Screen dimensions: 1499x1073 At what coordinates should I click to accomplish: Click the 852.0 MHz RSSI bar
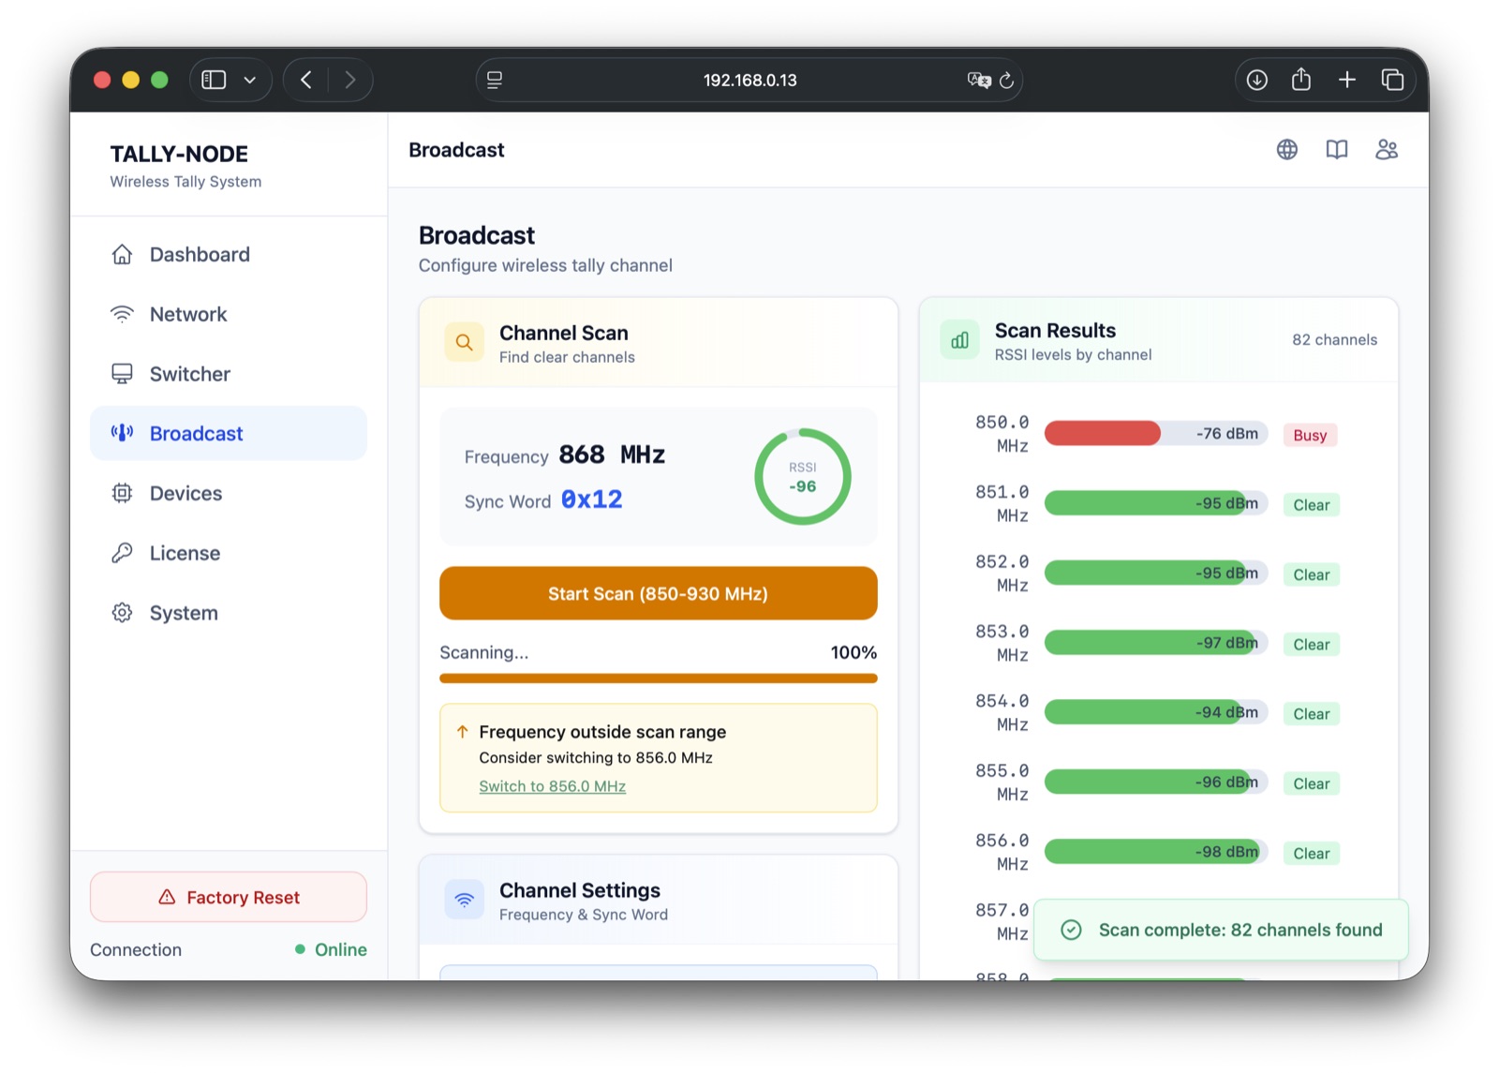pos(1155,573)
